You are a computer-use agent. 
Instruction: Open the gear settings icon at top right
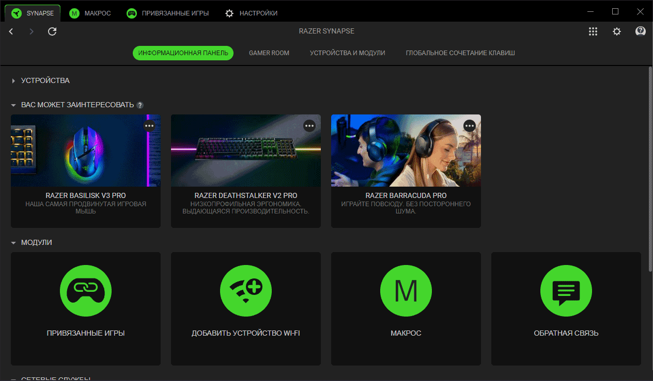coord(617,31)
